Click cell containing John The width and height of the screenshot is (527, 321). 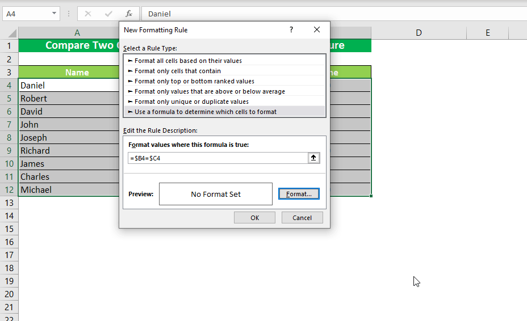point(69,125)
